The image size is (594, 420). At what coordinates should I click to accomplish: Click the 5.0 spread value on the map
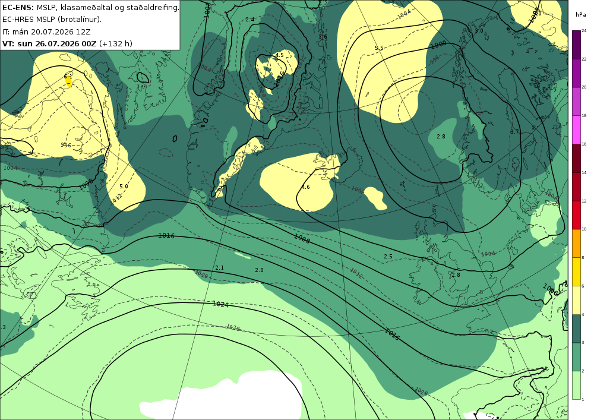[x=124, y=187]
